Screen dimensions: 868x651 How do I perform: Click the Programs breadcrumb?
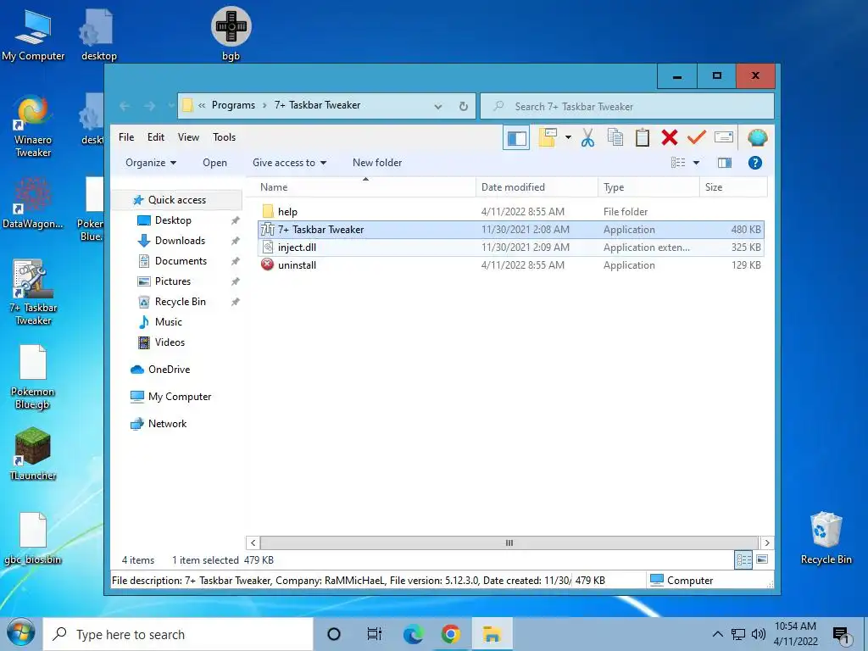tap(234, 105)
